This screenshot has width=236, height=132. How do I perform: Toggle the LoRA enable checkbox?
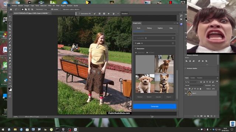173,43
